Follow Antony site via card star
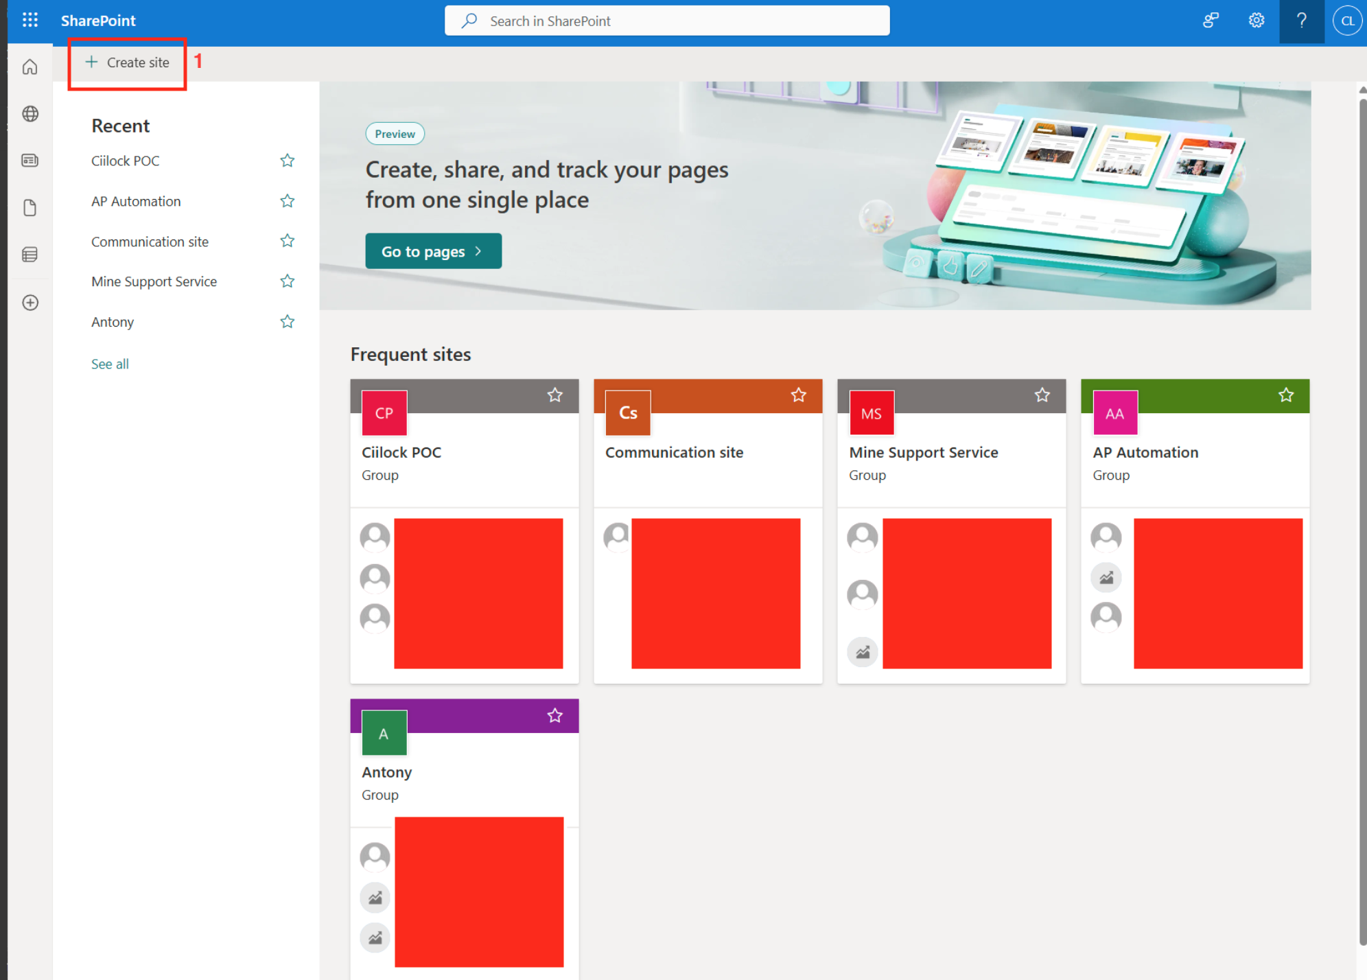The width and height of the screenshot is (1367, 980). click(554, 716)
